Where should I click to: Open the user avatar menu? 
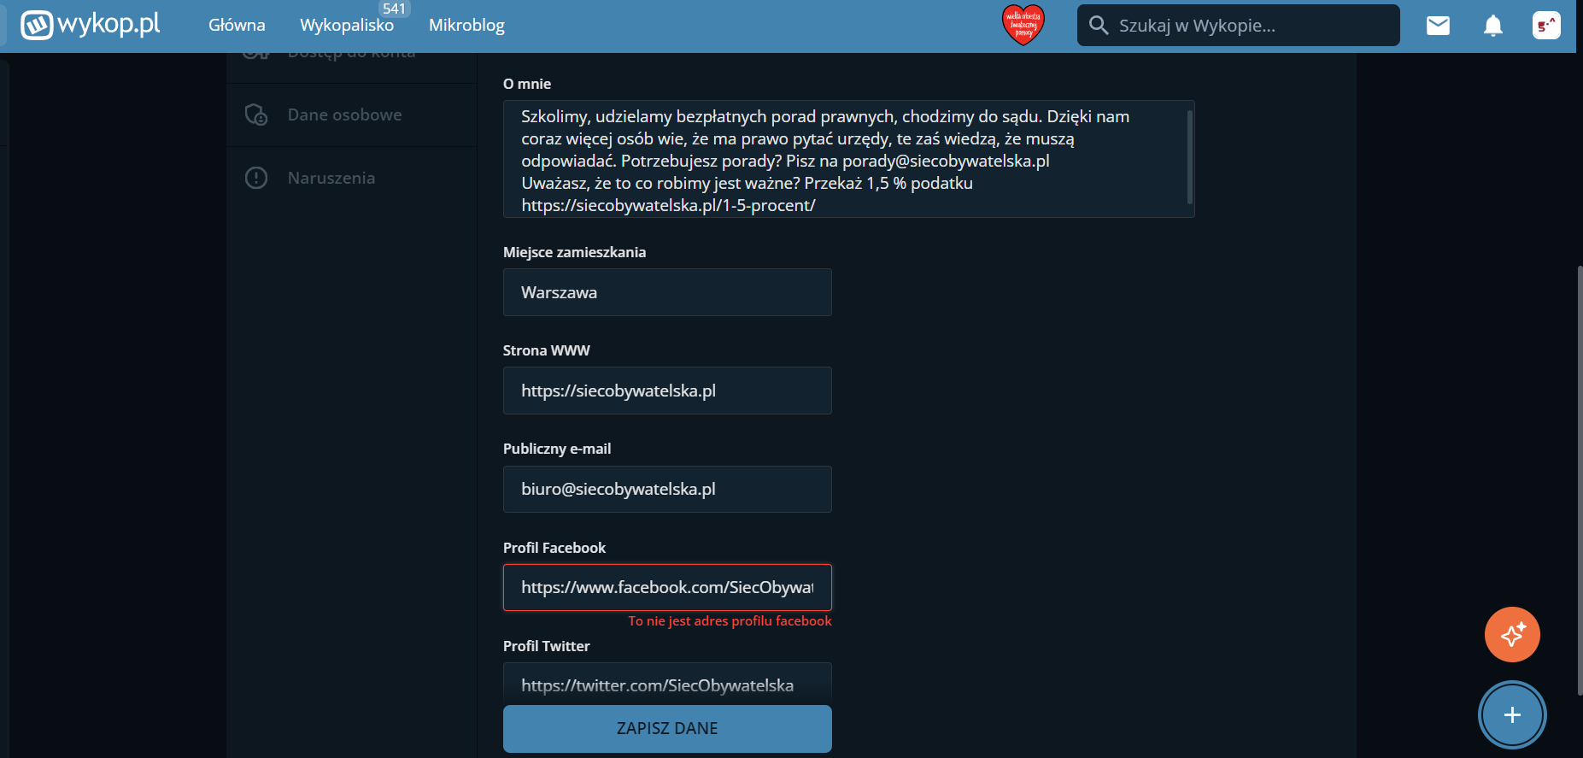[x=1546, y=26]
